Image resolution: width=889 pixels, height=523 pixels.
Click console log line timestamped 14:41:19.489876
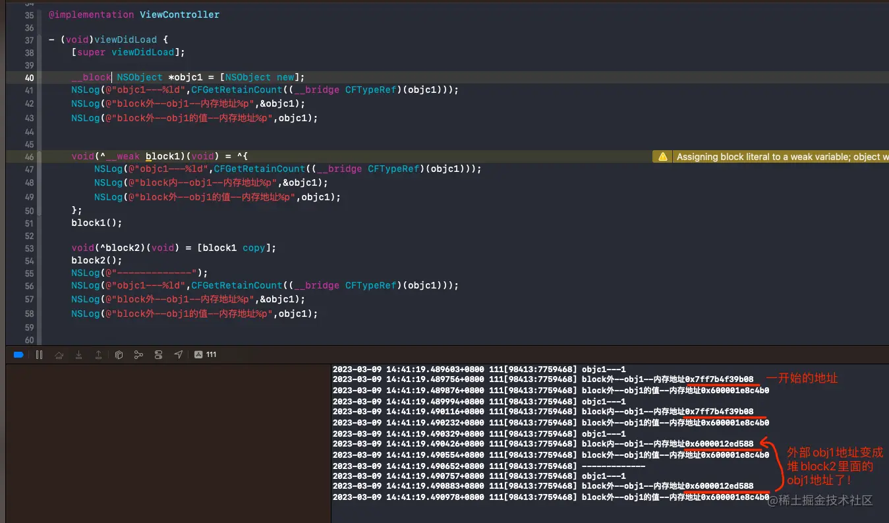click(551, 390)
